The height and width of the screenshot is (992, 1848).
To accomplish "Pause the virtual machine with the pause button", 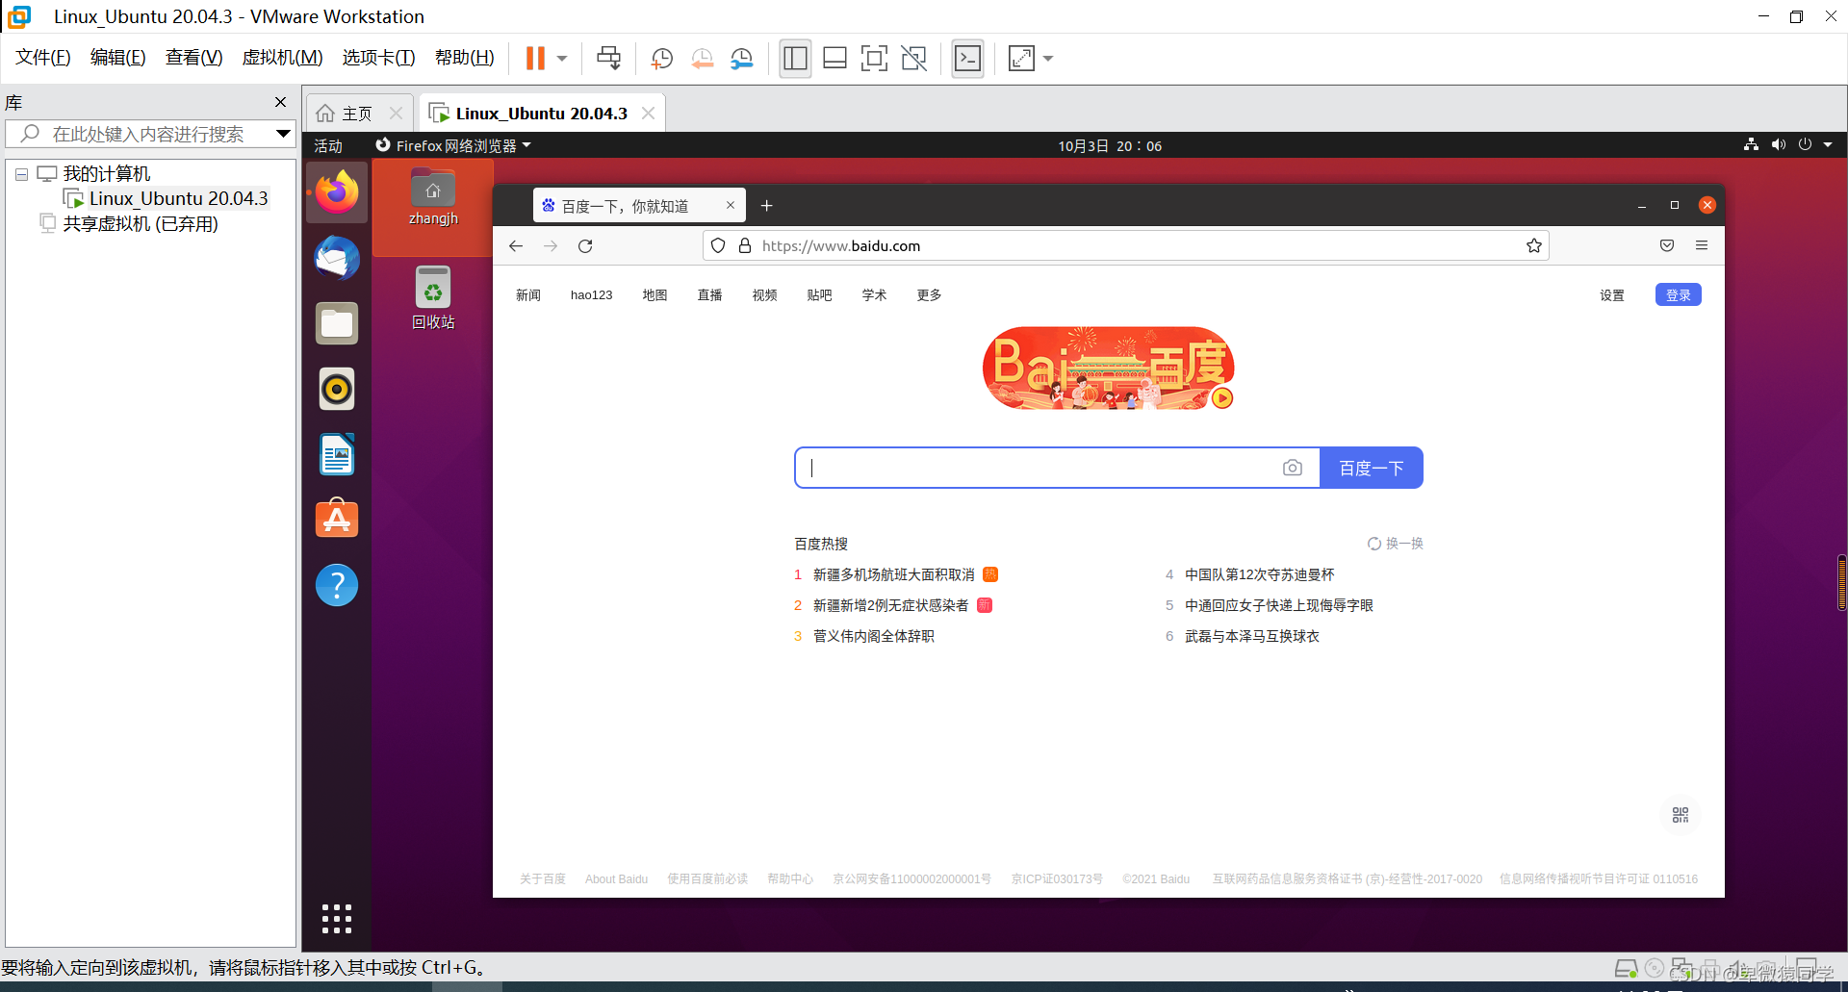I will click(535, 59).
